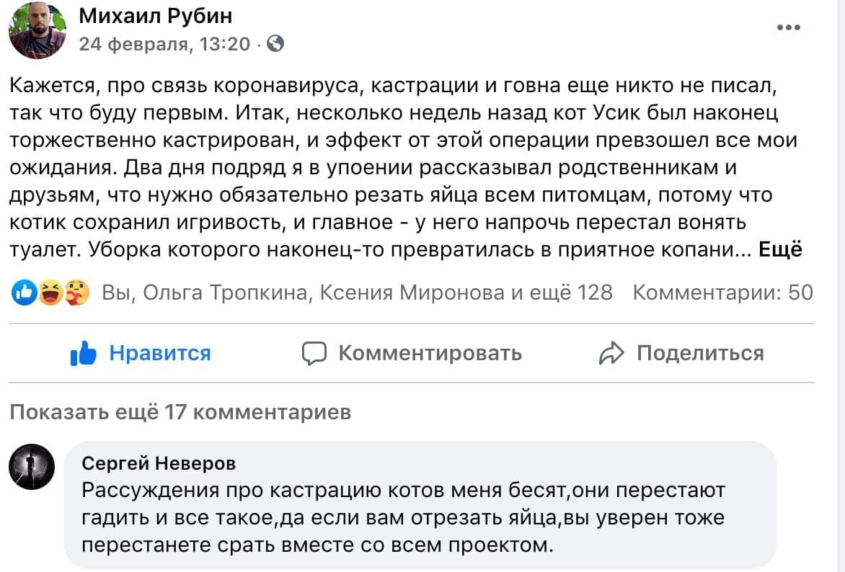Click the author name Михаил Рубин
Viewport: 845px width, 572px height.
[155, 16]
